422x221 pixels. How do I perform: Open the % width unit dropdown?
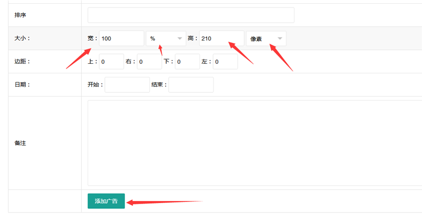(x=165, y=39)
